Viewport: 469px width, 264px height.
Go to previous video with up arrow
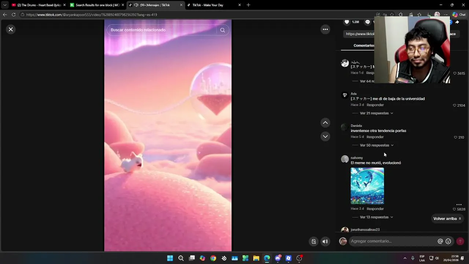click(x=325, y=122)
